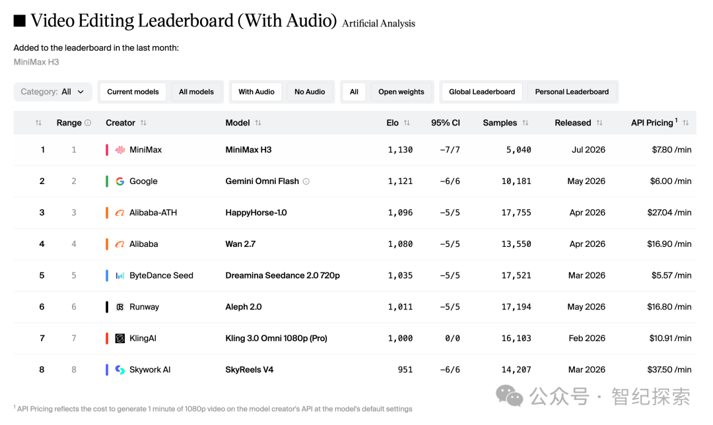
Task: Click the All models button
Action: click(196, 92)
